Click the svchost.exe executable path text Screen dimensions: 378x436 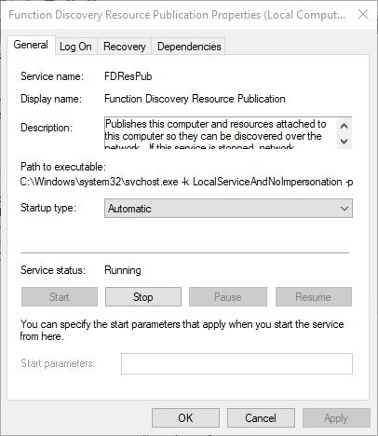[186, 182]
